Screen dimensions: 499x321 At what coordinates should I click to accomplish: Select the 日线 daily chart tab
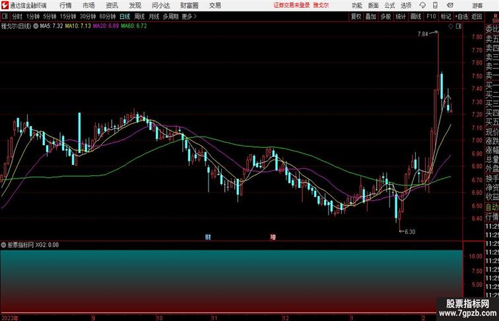(x=125, y=16)
